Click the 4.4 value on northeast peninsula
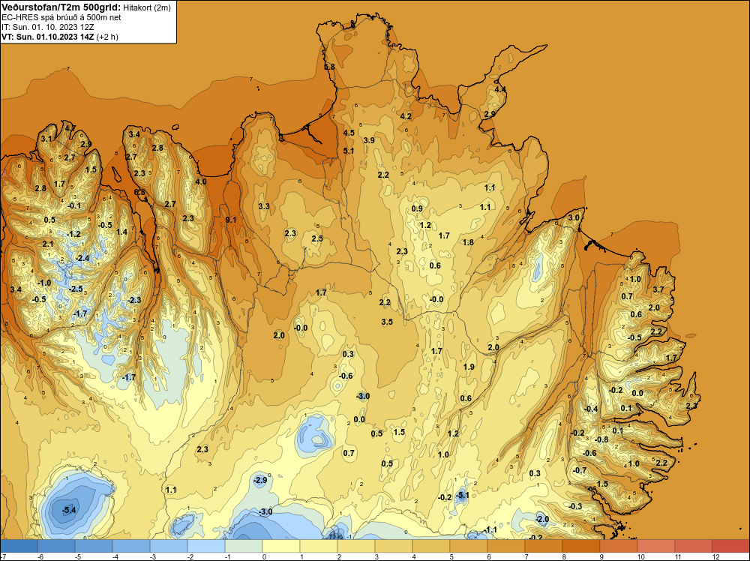 point(499,89)
